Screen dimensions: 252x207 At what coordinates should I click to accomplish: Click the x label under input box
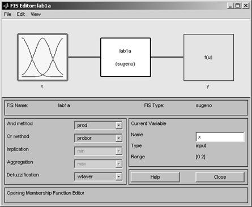point(42,86)
